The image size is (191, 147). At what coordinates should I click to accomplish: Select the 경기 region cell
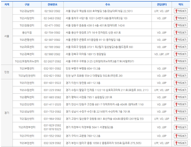(x=7, y=113)
